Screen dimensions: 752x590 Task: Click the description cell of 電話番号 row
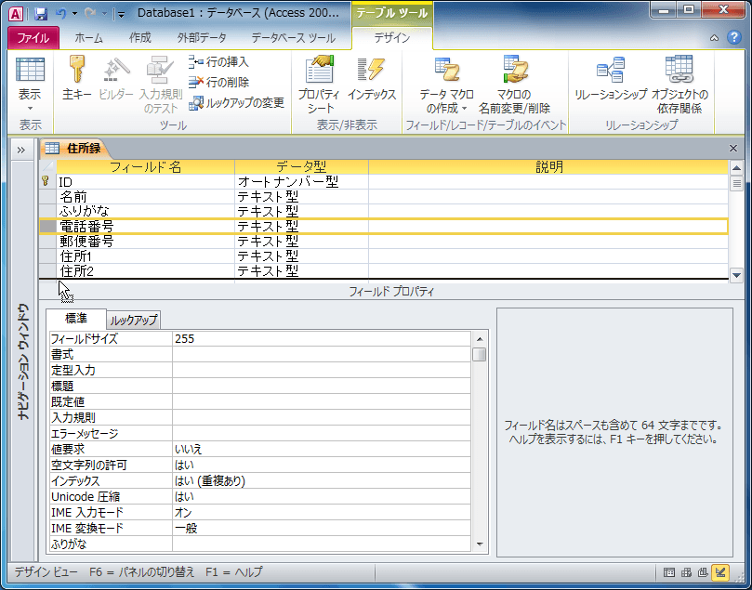548,226
